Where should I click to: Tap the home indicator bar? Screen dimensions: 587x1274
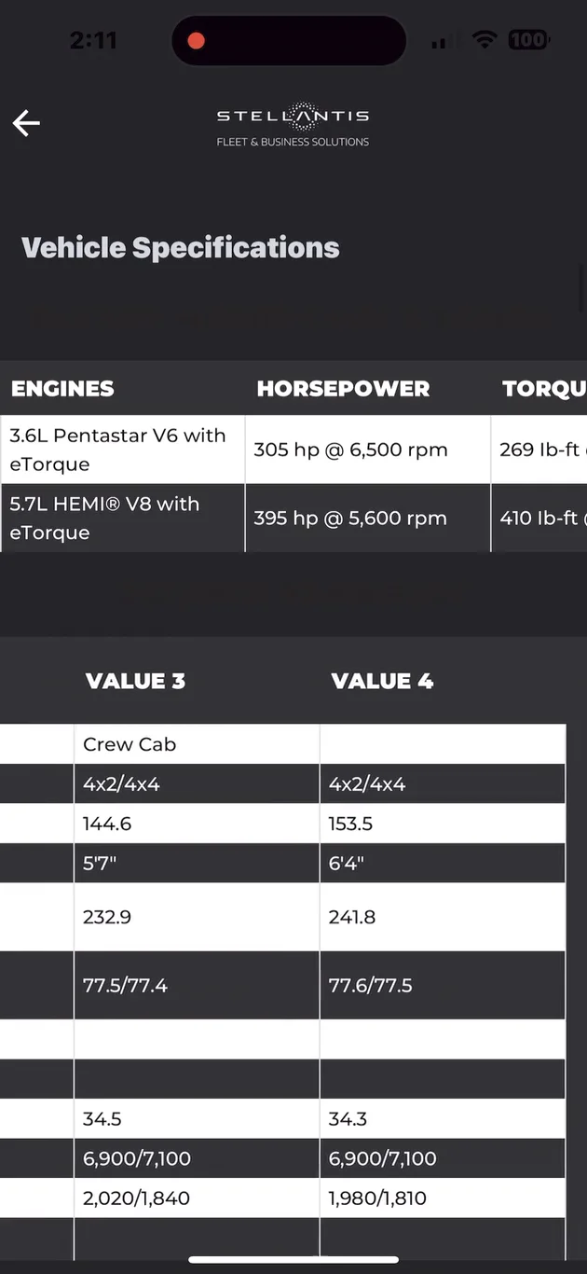click(x=293, y=1259)
